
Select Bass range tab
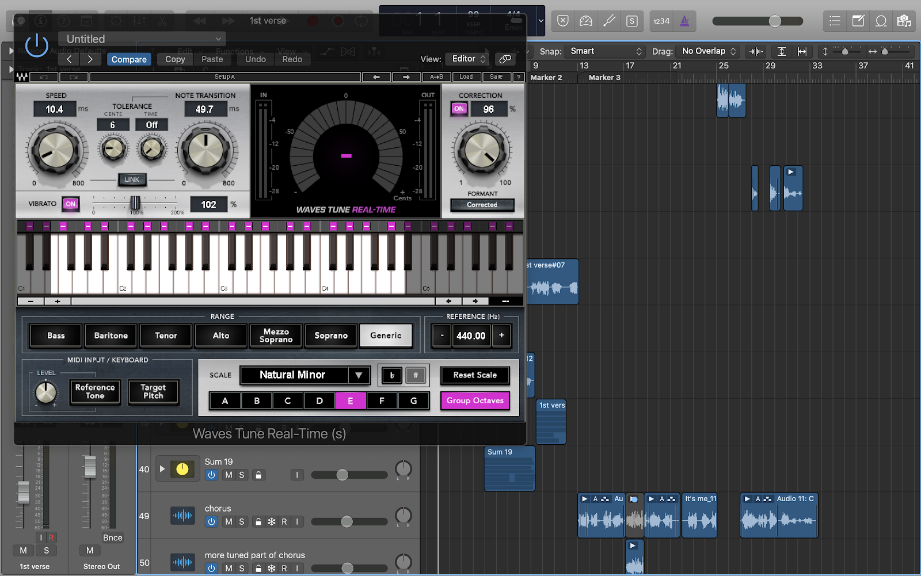[x=56, y=335]
